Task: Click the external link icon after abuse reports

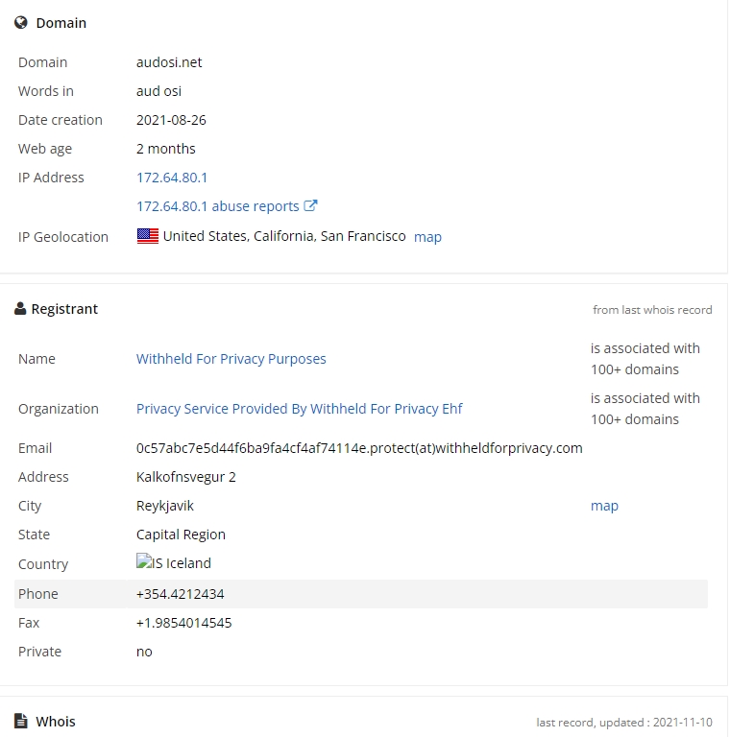Action: [310, 205]
